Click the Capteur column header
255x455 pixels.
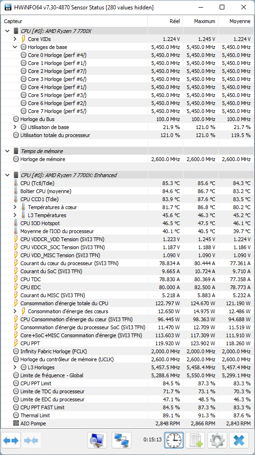point(74,21)
